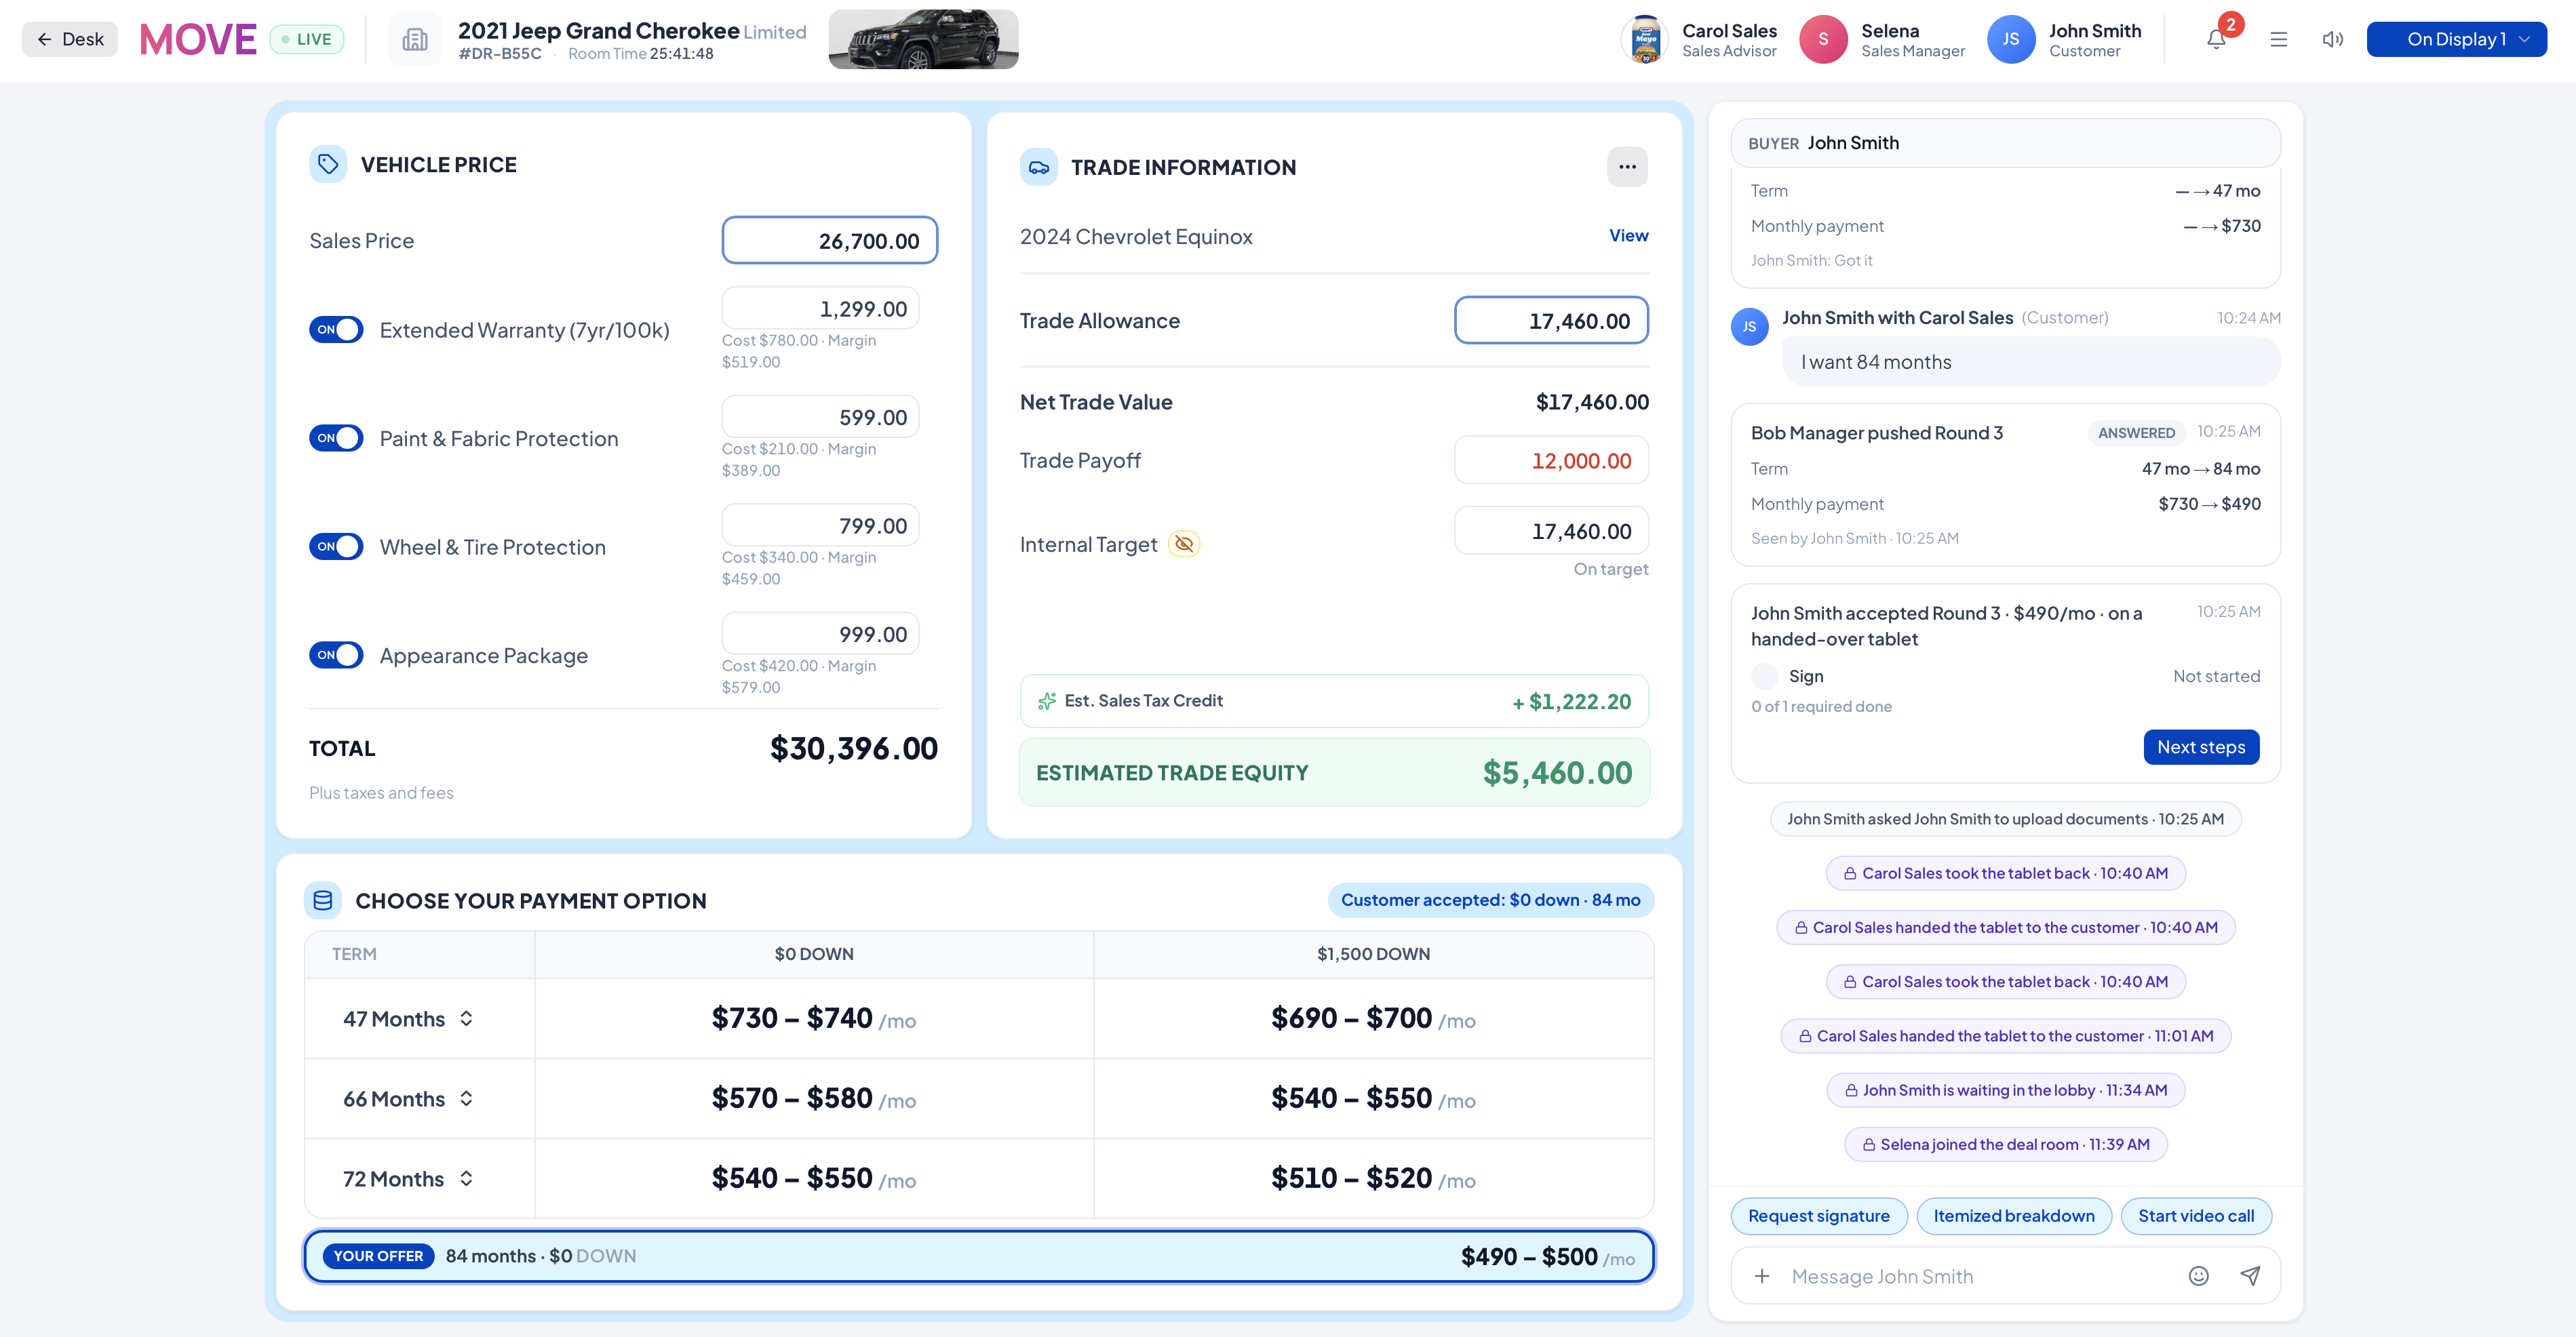Click JS avatar beside chat message

tap(1749, 327)
